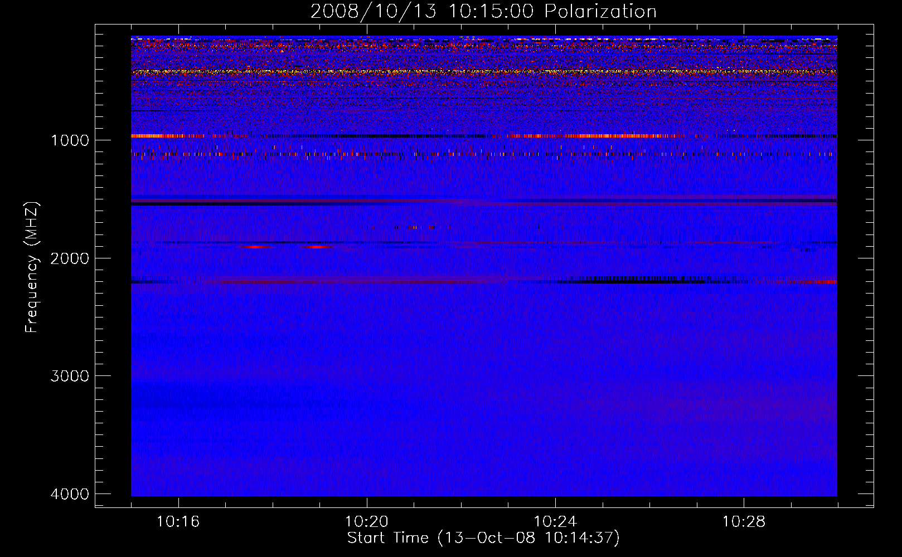The height and width of the screenshot is (557, 902).
Task: Click the 10:16 time tick label
Action: click(x=178, y=522)
